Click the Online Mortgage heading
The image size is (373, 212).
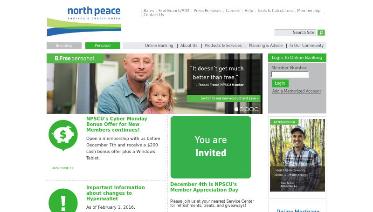298,211
